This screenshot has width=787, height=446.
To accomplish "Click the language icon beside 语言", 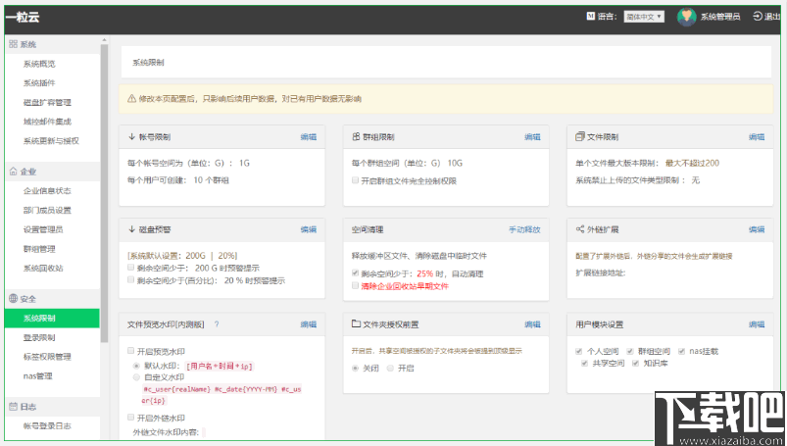I will pos(591,16).
